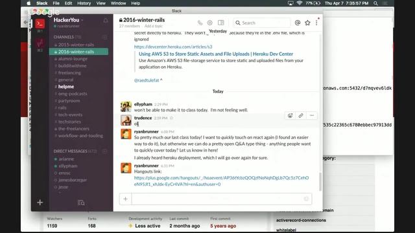Open Spotlight search in menu bar

pos(375,3)
